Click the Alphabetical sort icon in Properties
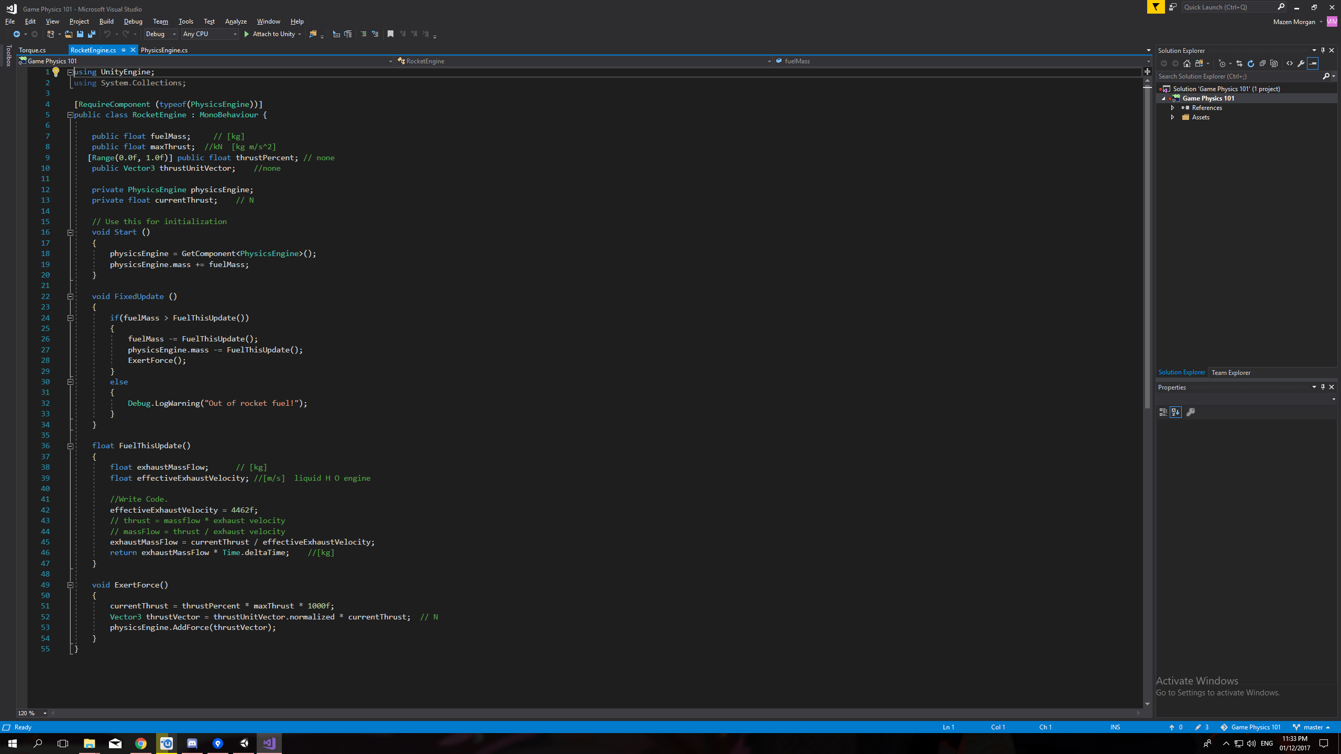Viewport: 1341px width, 754px height. coord(1175,412)
